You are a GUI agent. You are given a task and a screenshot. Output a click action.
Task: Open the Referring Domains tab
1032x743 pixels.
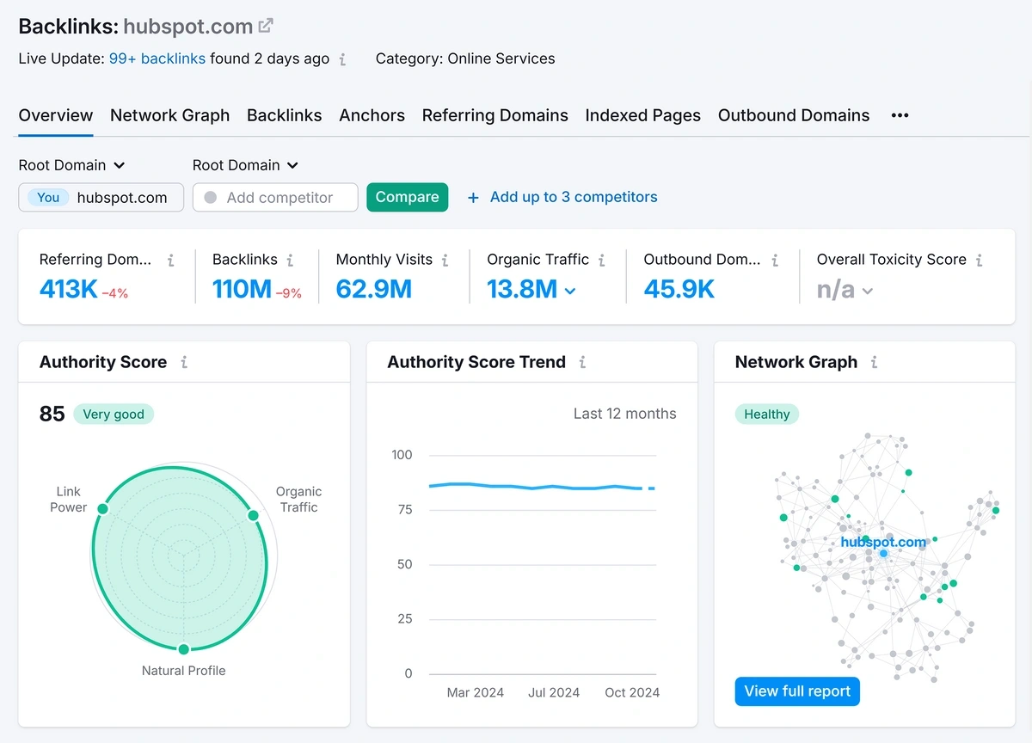click(x=495, y=115)
